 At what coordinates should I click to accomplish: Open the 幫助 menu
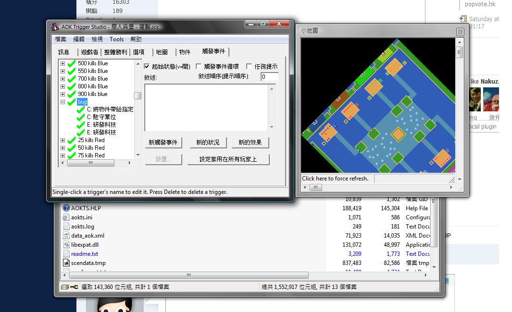click(136, 39)
